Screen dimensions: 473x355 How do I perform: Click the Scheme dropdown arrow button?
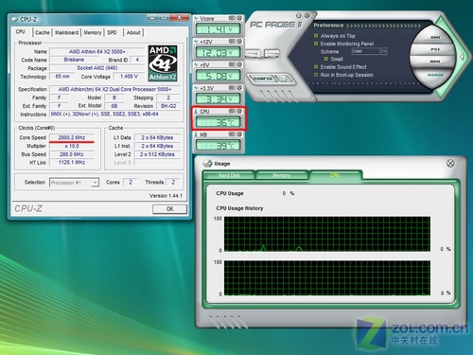coord(384,51)
